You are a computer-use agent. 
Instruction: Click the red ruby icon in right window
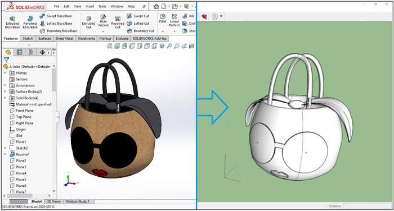[204, 17]
